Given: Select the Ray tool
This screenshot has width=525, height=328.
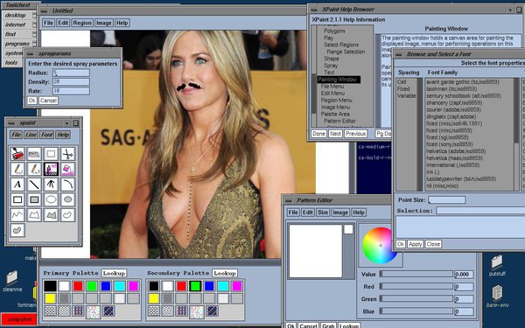Looking at the screenshot, I should 51,184.
